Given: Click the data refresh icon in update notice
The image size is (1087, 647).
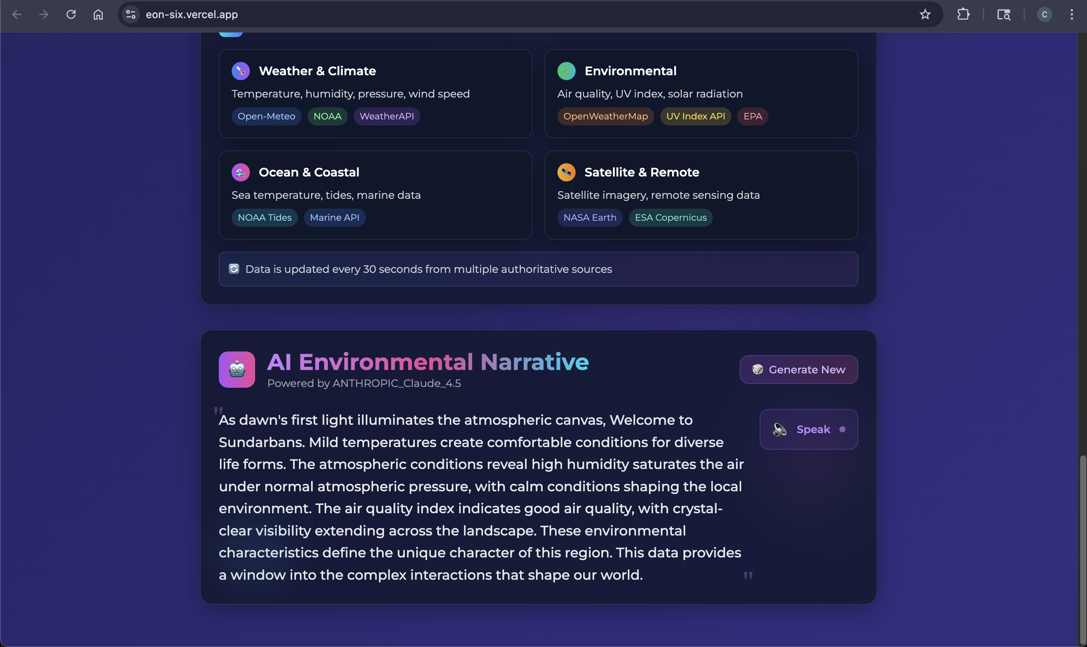Looking at the screenshot, I should [234, 269].
